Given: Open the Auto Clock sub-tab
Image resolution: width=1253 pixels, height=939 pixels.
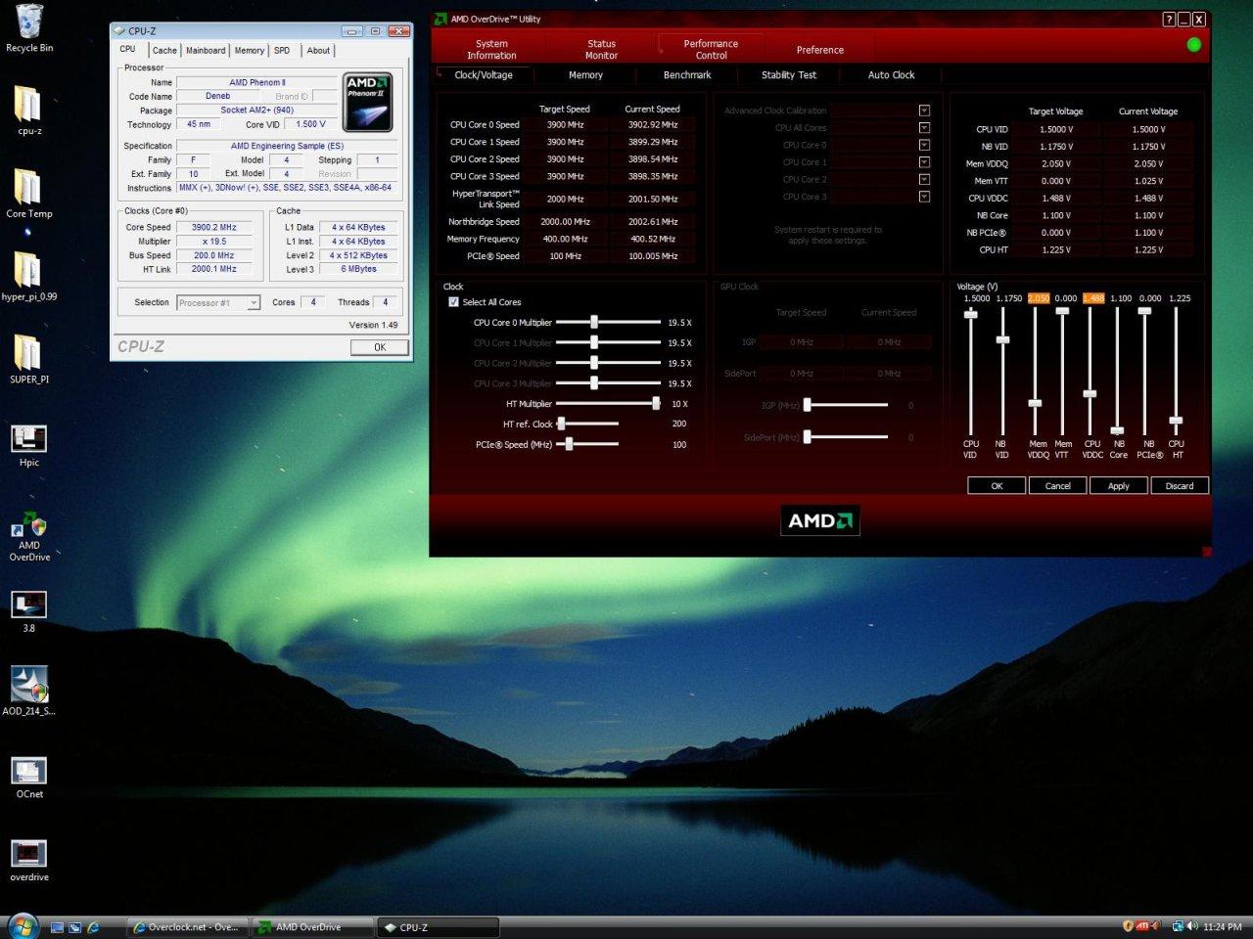Looking at the screenshot, I should click(x=891, y=75).
